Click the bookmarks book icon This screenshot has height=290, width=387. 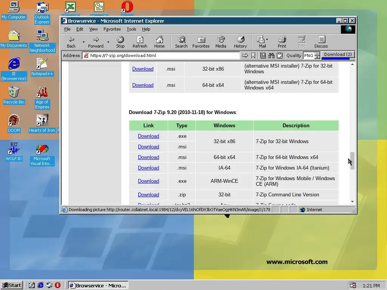(x=263, y=56)
